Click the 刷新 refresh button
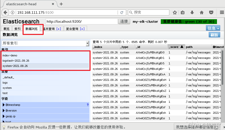225x130 pixels. pyautogui.click(x=214, y=35)
